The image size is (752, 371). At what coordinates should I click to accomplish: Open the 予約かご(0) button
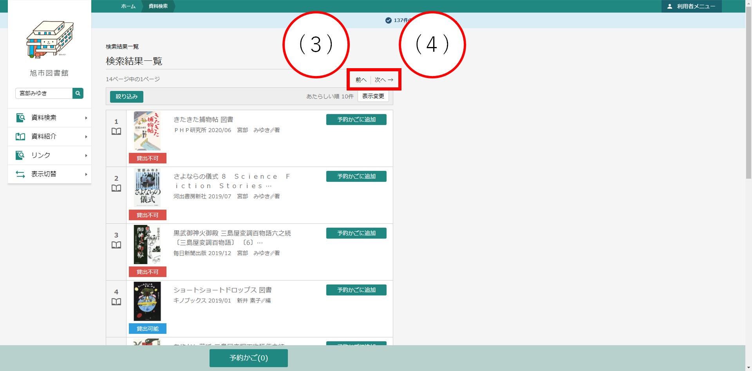click(249, 358)
